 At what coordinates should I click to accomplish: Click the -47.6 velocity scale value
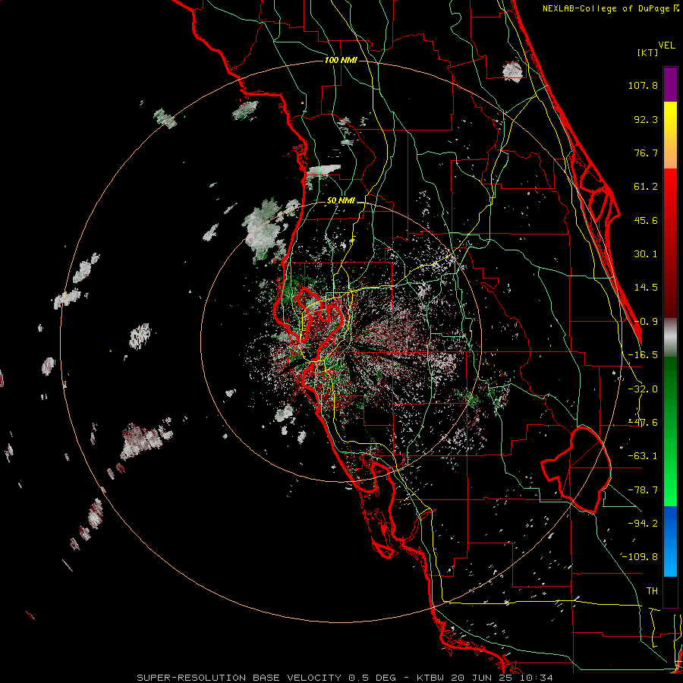pos(643,423)
